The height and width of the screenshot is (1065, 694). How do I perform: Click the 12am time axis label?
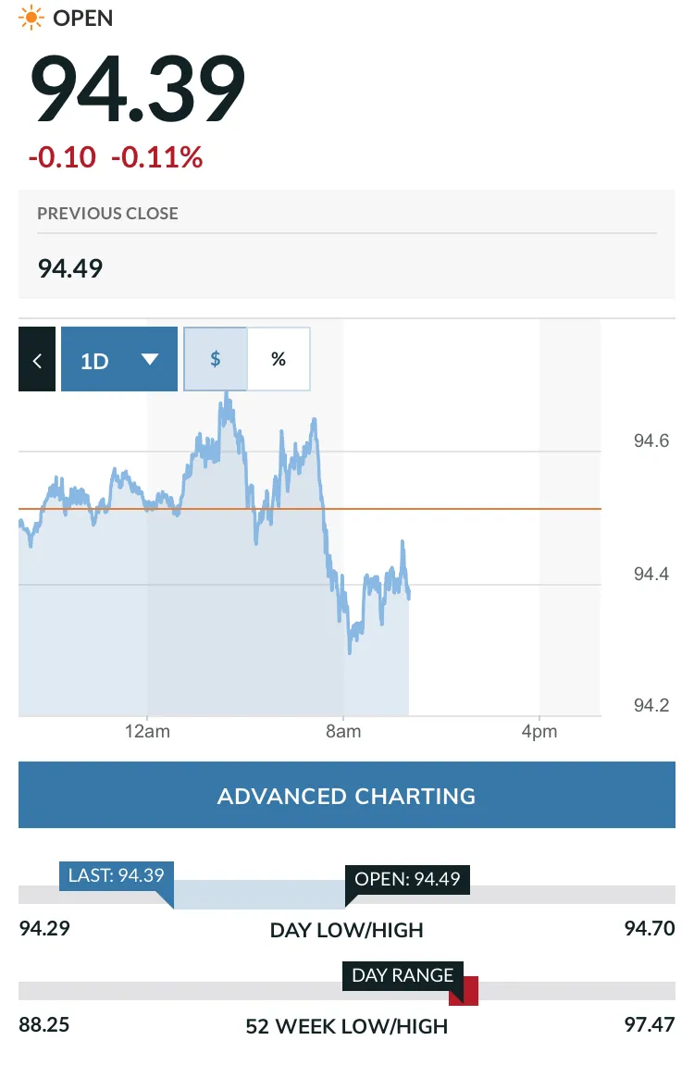click(147, 732)
